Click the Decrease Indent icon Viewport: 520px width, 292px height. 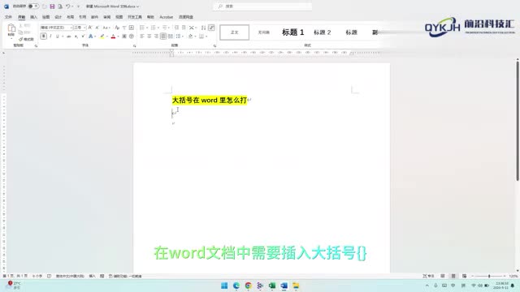(x=176, y=28)
